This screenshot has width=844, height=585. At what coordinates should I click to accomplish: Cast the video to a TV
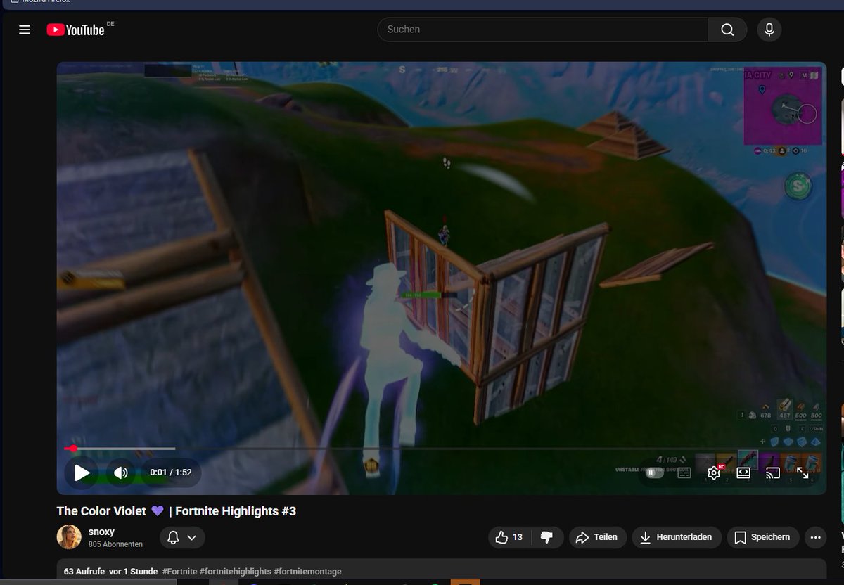[x=773, y=473]
